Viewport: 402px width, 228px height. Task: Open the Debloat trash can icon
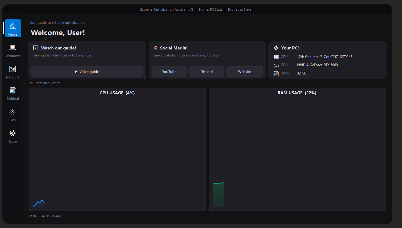(x=12, y=90)
